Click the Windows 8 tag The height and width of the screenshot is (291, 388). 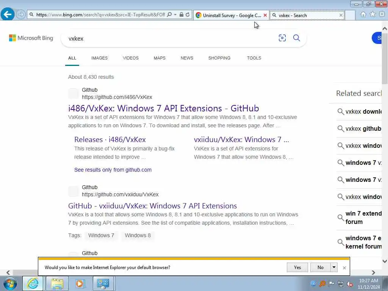coord(138,235)
